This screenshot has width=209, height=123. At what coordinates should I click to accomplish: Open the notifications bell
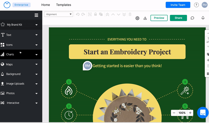point(203,18)
